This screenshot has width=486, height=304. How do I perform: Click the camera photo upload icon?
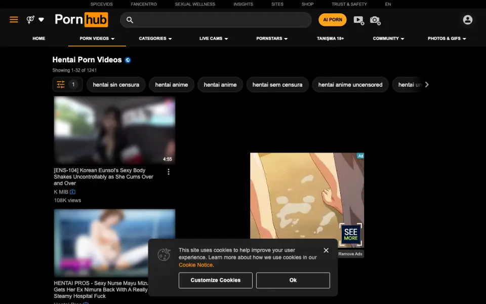[x=375, y=20]
